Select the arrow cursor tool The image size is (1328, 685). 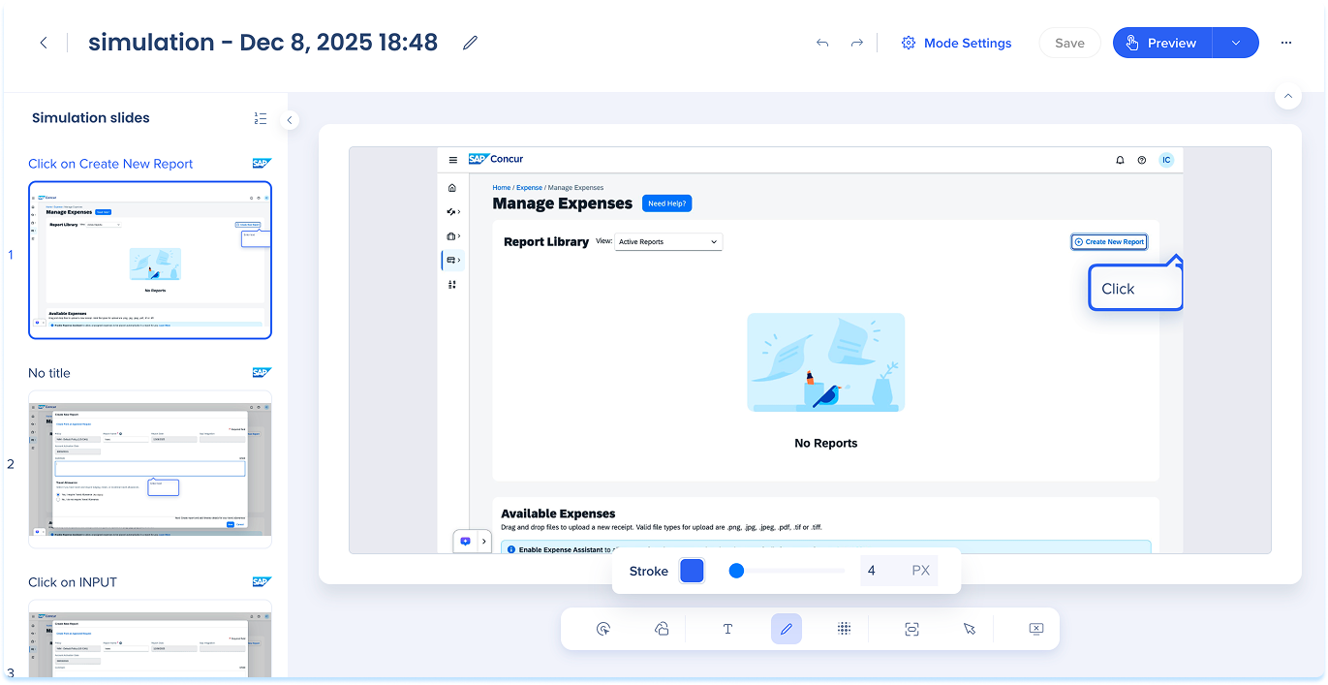pos(970,629)
